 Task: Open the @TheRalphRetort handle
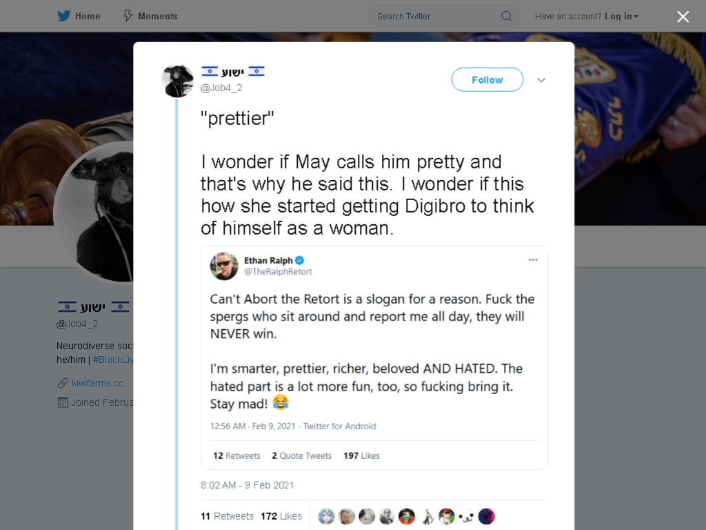tap(278, 272)
